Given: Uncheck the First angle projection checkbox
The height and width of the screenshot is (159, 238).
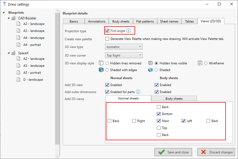Looking at the screenshot, I should [107, 31].
